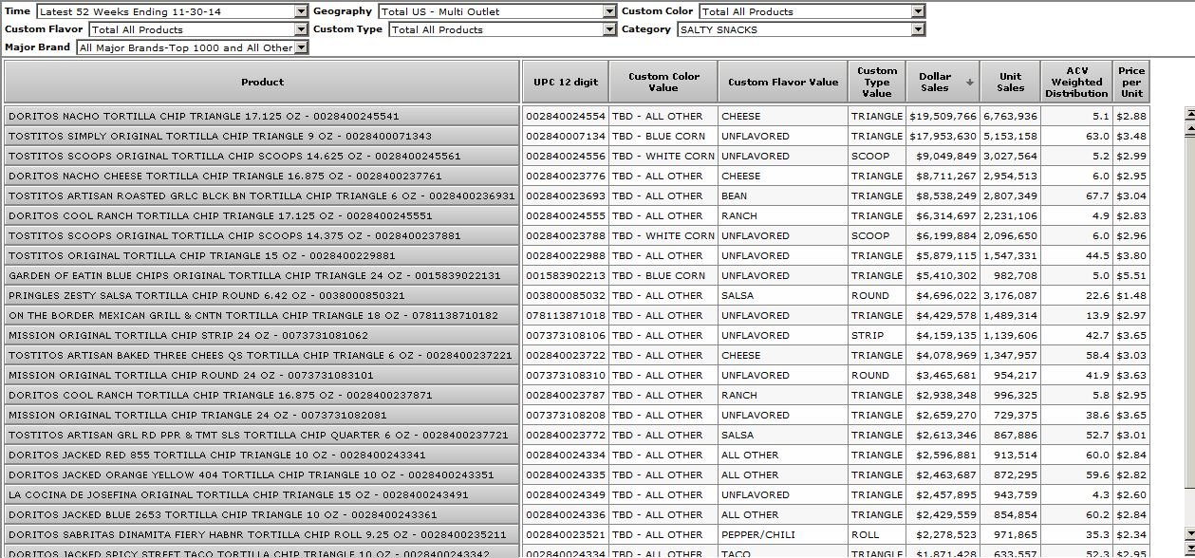
Task: Sort by Price per Unit header
Action: [x=1130, y=83]
